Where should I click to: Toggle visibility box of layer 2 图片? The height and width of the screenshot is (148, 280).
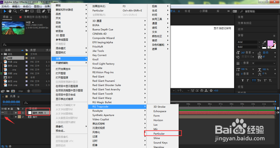point(3,117)
